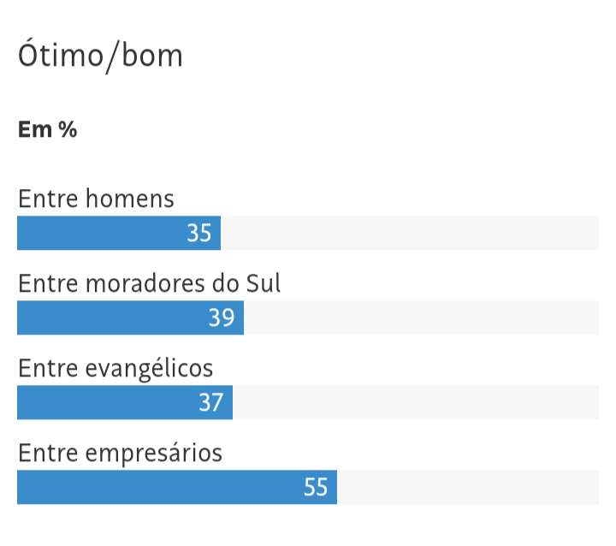Select the 'Entre evangélicos' label
The image size is (616, 546).
click(x=115, y=368)
